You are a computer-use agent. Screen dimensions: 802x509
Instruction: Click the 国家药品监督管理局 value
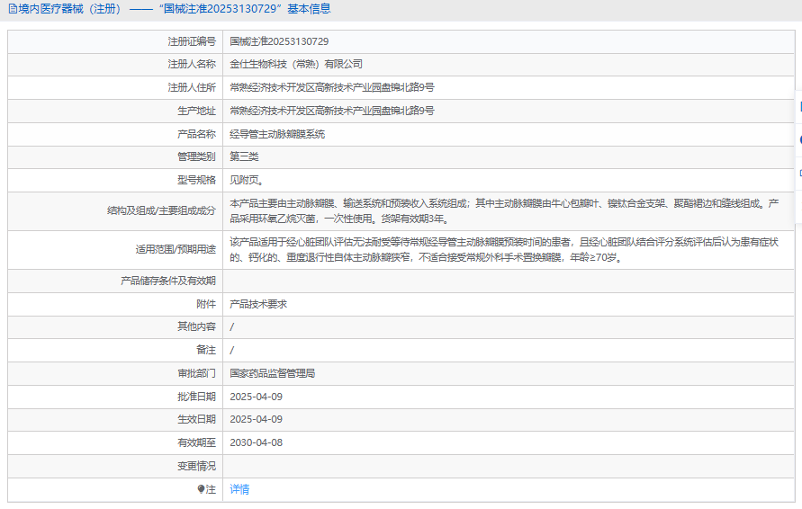pyautogui.click(x=272, y=373)
